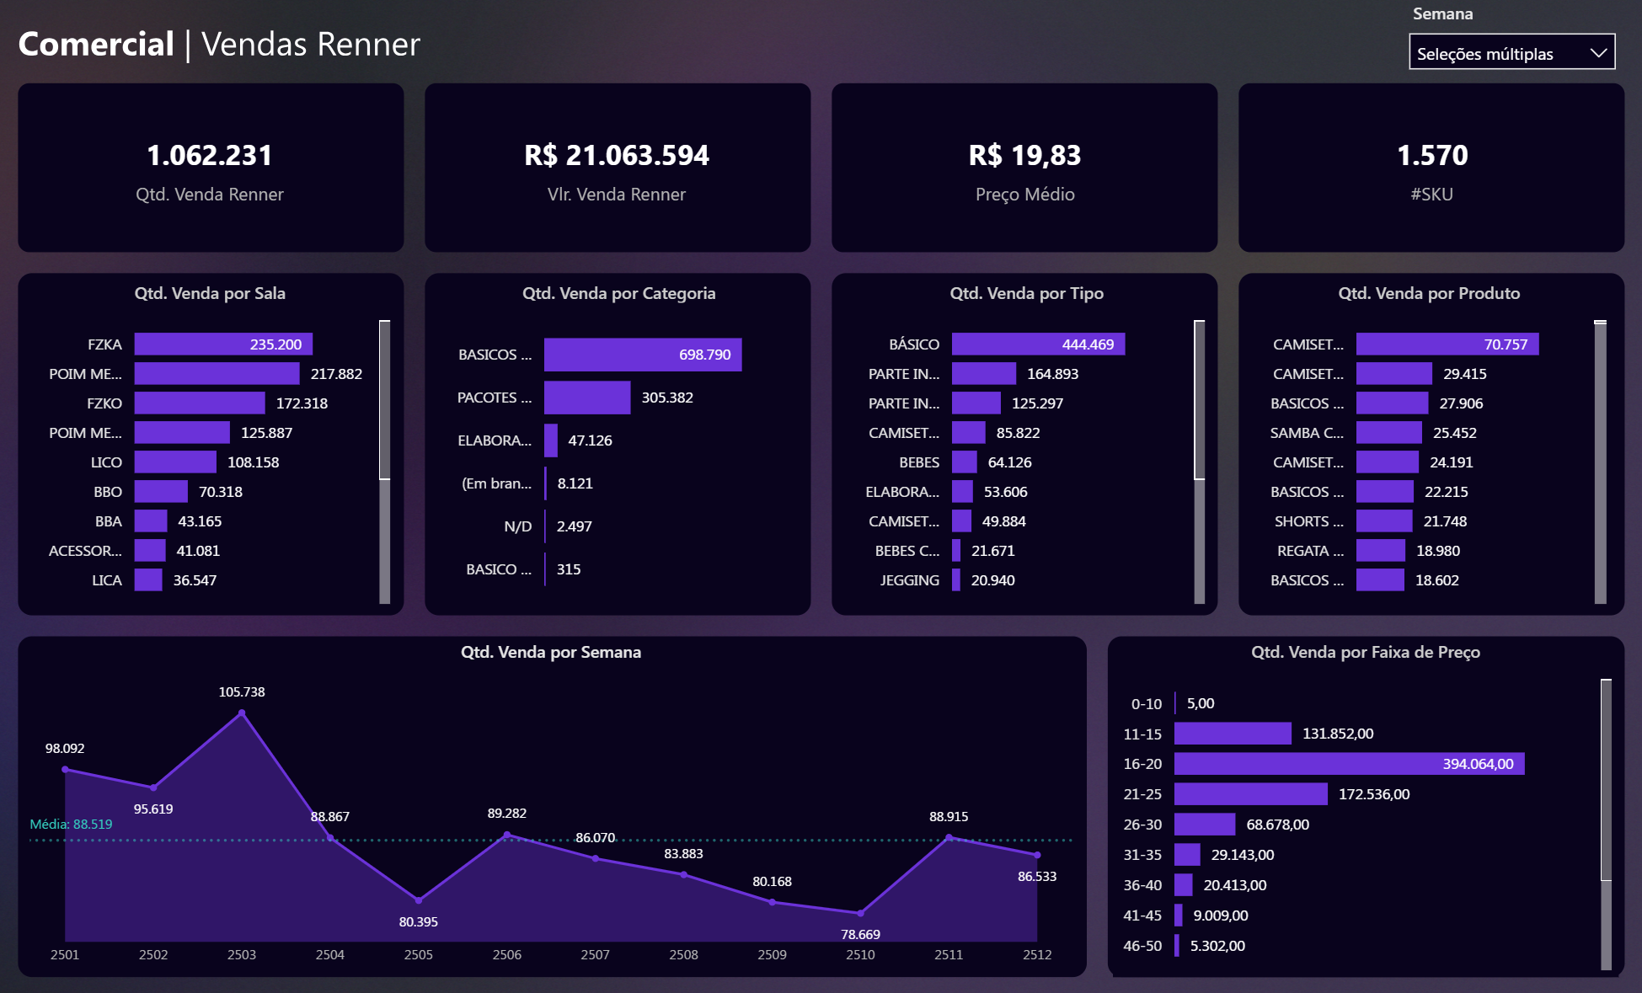The height and width of the screenshot is (993, 1642).
Task: Click the POIM ME... 217.882 bar
Action: 217,374
